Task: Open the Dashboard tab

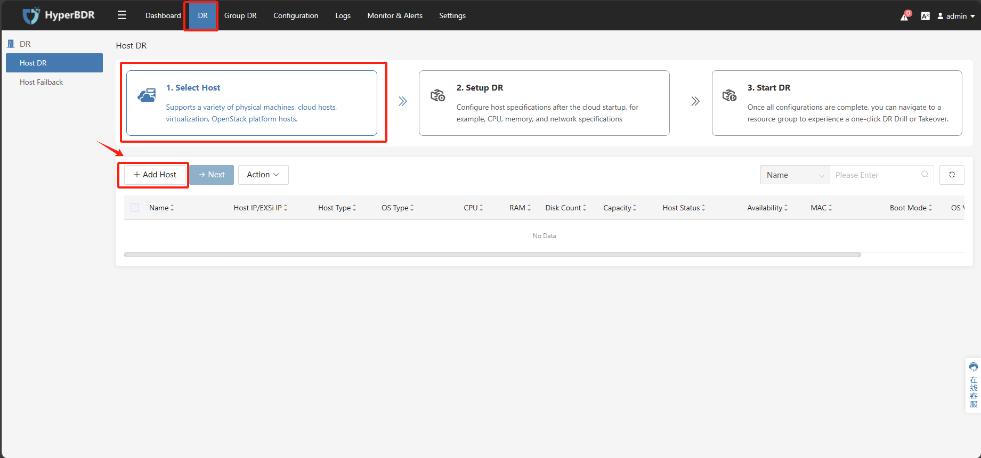Action: pyautogui.click(x=163, y=15)
